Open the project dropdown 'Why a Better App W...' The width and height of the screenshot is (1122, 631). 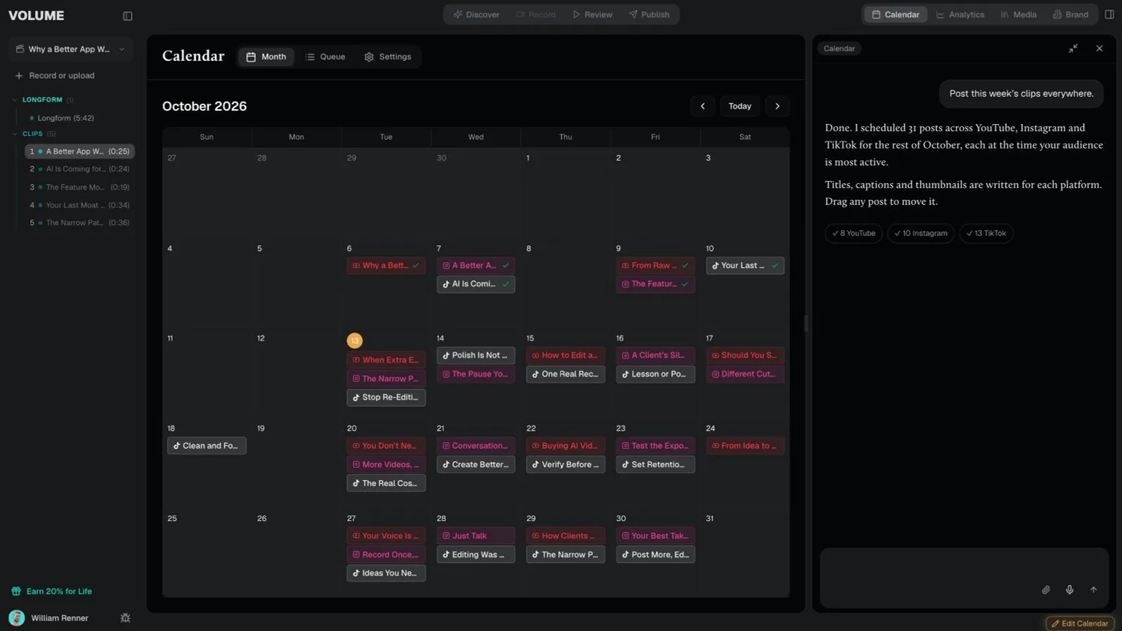click(70, 49)
